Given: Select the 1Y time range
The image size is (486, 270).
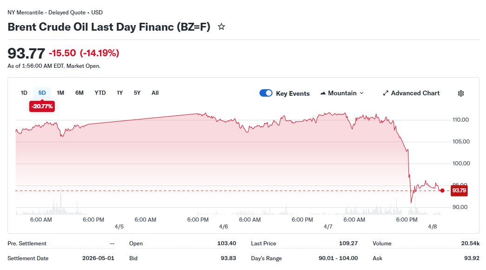Looking at the screenshot, I should (120, 93).
